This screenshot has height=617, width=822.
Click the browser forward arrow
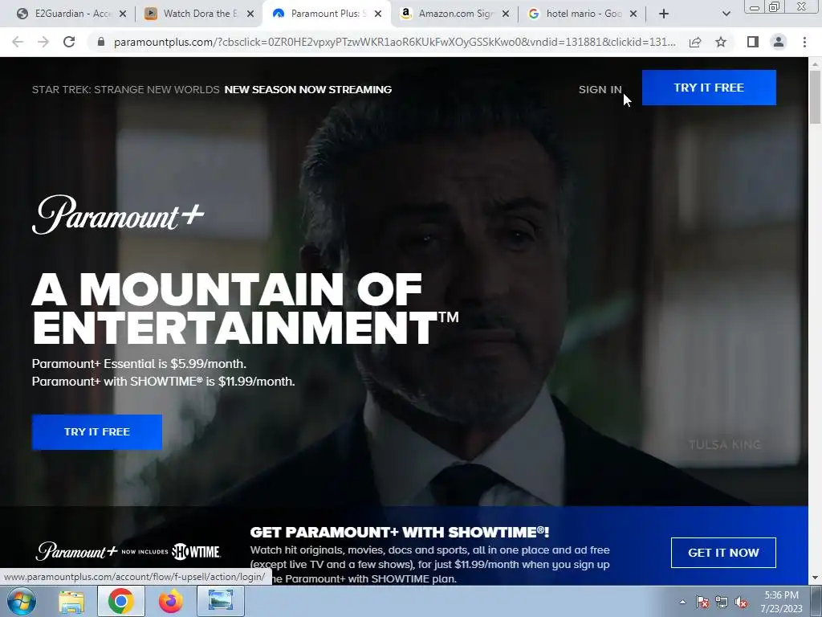click(x=43, y=42)
